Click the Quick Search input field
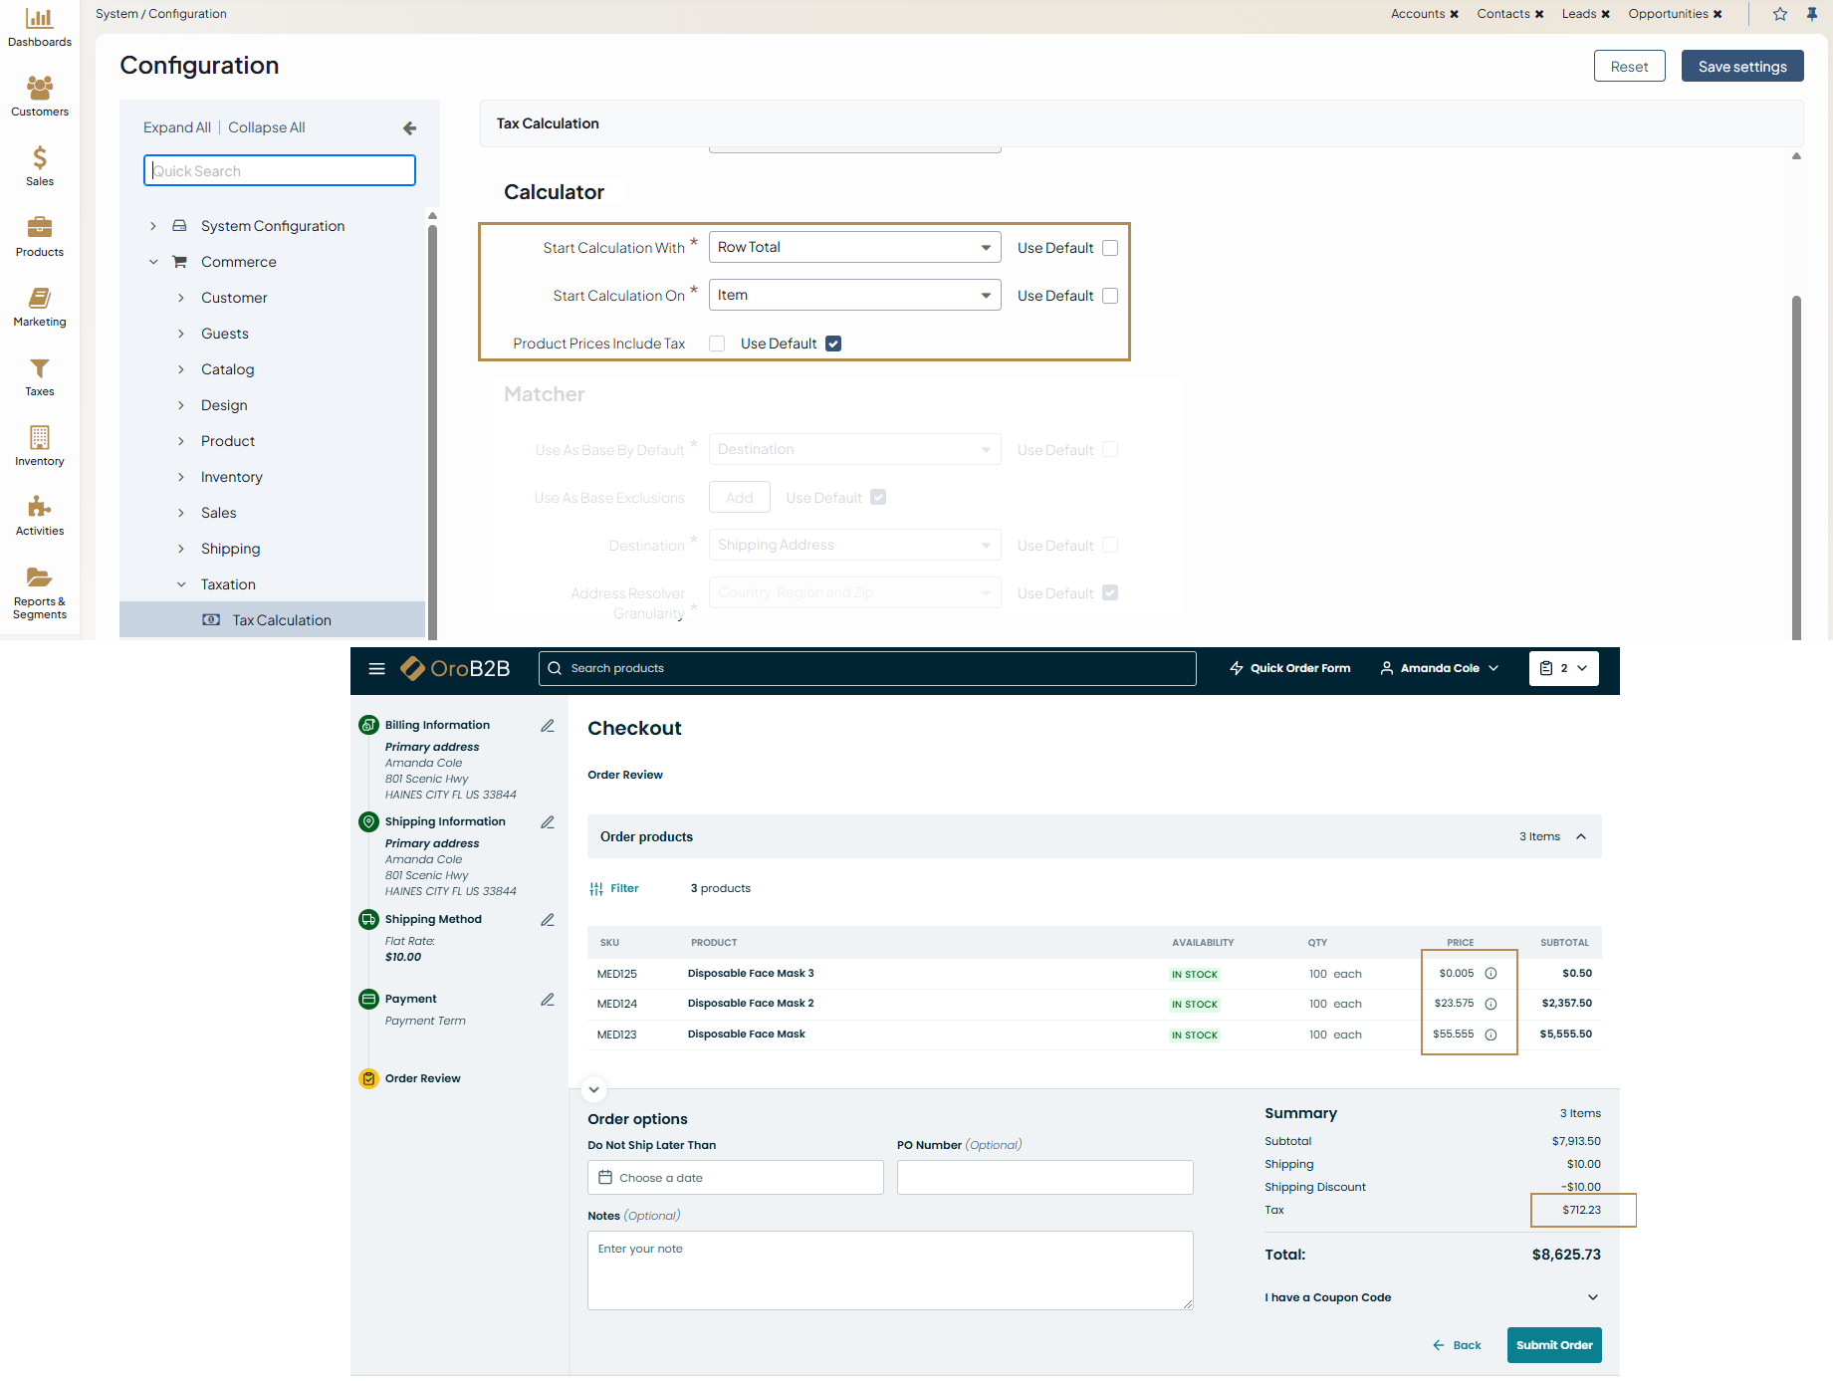This screenshot has height=1381, width=1833. point(280,171)
